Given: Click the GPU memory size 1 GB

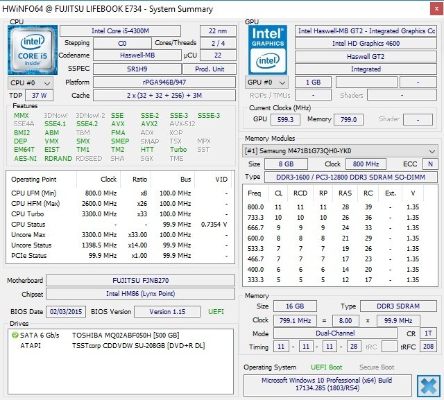Looking at the screenshot, I should (x=313, y=82).
